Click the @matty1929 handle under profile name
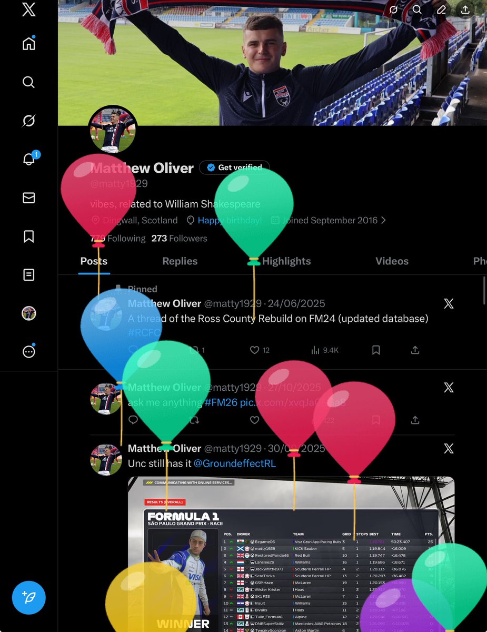 (119, 184)
